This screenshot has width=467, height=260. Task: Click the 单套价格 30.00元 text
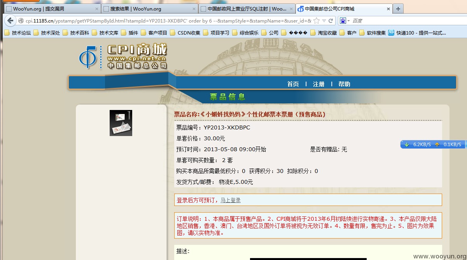pos(201,138)
